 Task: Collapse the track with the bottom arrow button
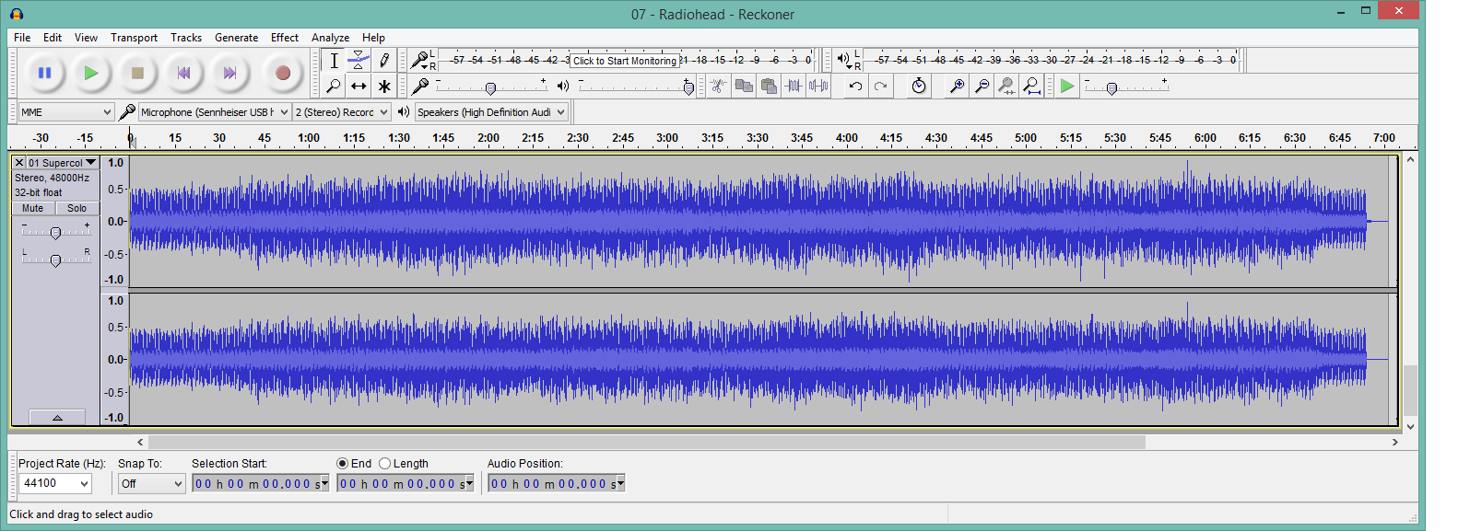tap(57, 418)
